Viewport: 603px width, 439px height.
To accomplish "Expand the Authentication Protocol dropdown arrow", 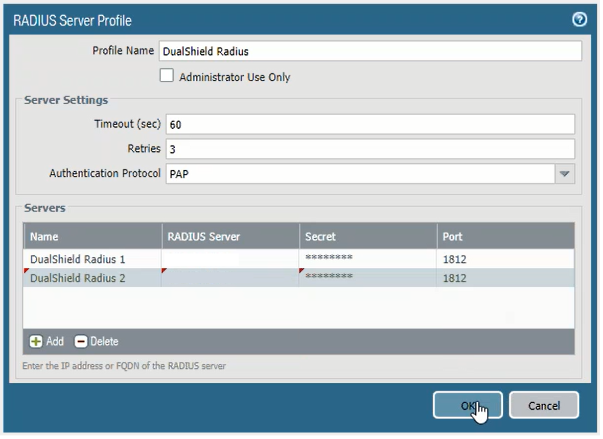I will pos(564,174).
